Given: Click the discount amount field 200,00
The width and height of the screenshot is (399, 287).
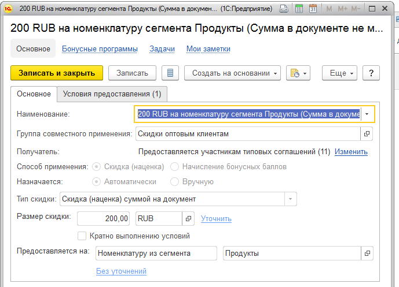Looking at the screenshot, I should (103, 218).
